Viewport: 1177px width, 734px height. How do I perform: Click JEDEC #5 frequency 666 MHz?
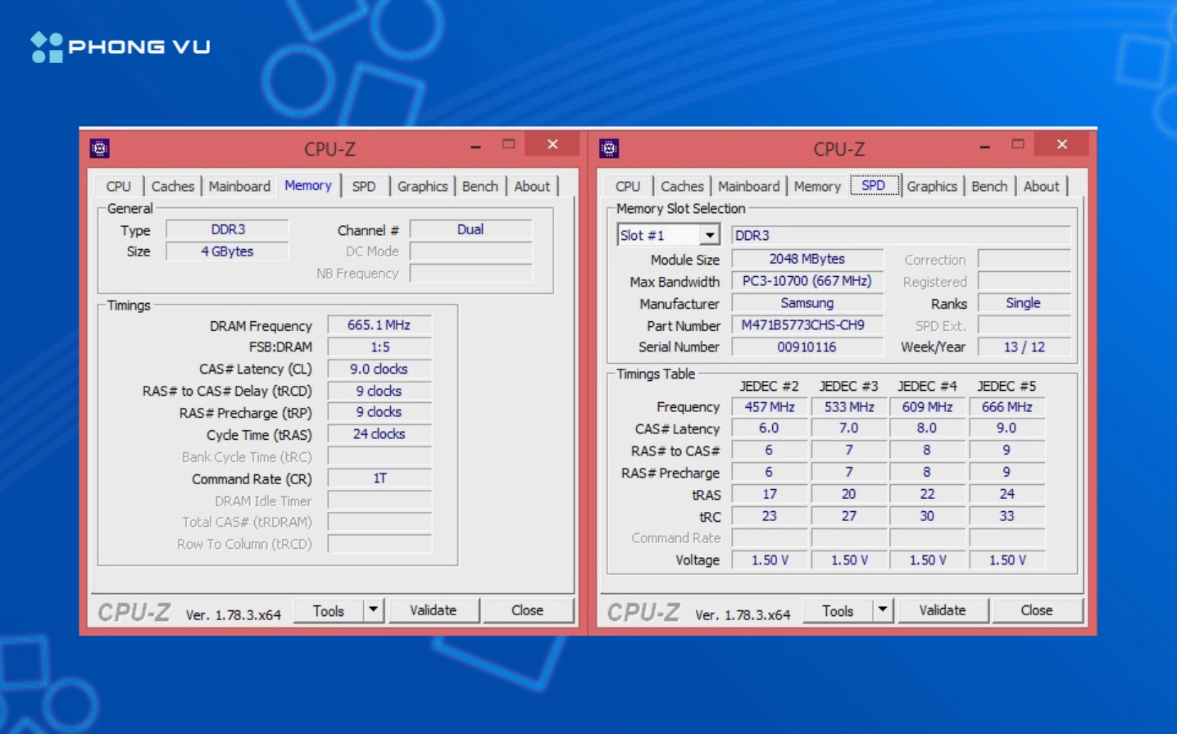(x=1007, y=406)
